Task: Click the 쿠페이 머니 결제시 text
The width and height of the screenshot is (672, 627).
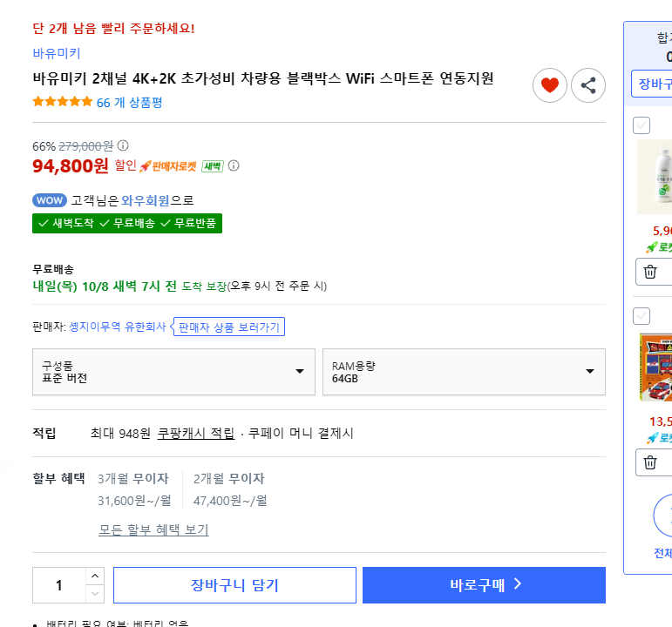Action: [x=301, y=434]
